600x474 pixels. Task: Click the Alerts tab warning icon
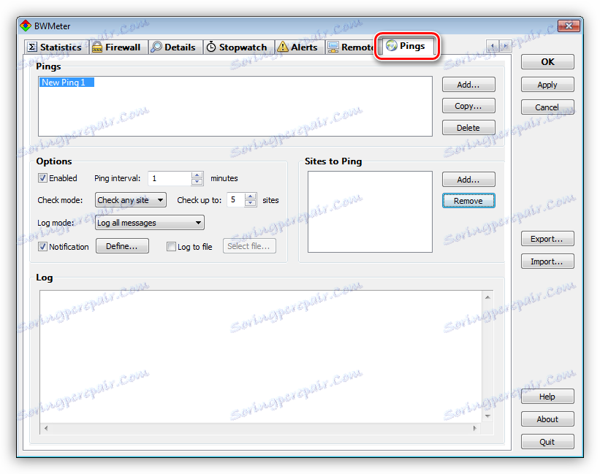[x=282, y=47]
